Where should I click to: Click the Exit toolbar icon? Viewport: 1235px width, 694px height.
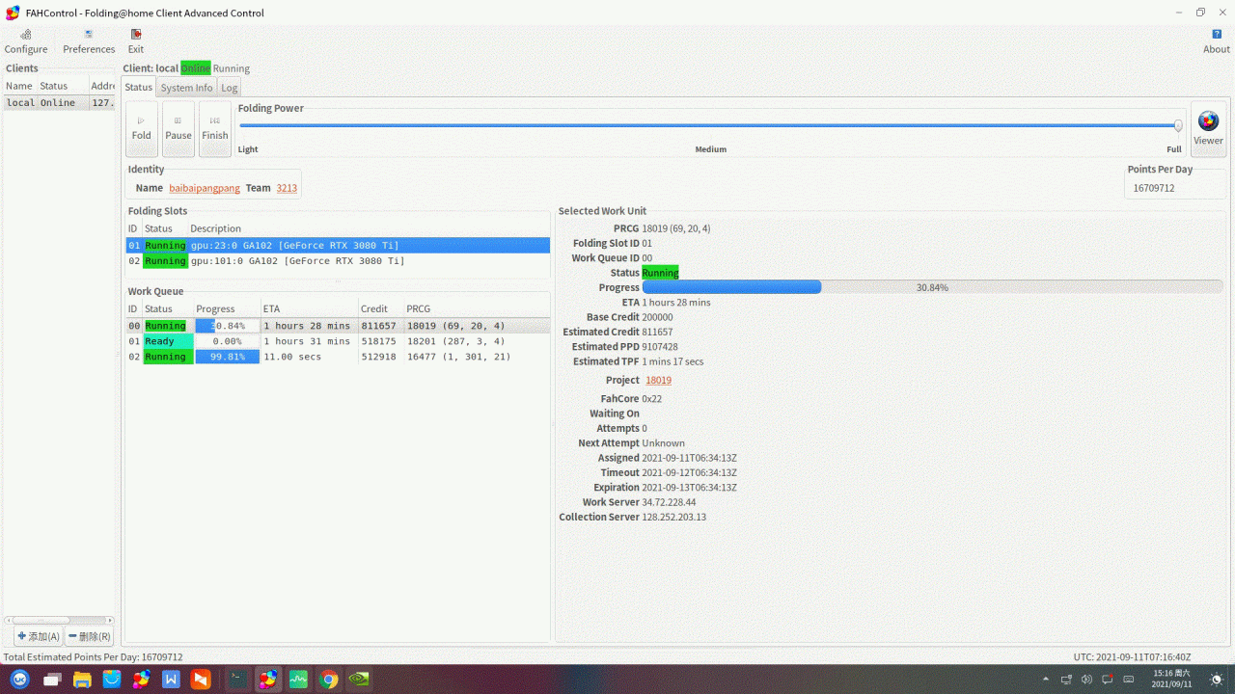click(x=136, y=41)
